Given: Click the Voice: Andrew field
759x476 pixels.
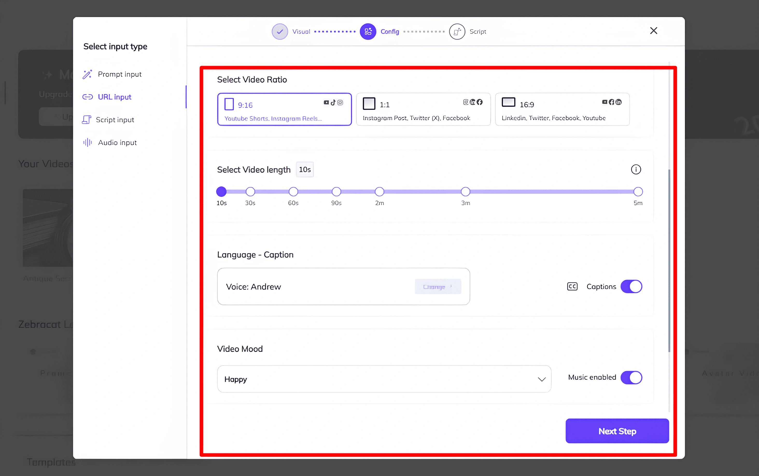Looking at the screenshot, I should tap(343, 286).
